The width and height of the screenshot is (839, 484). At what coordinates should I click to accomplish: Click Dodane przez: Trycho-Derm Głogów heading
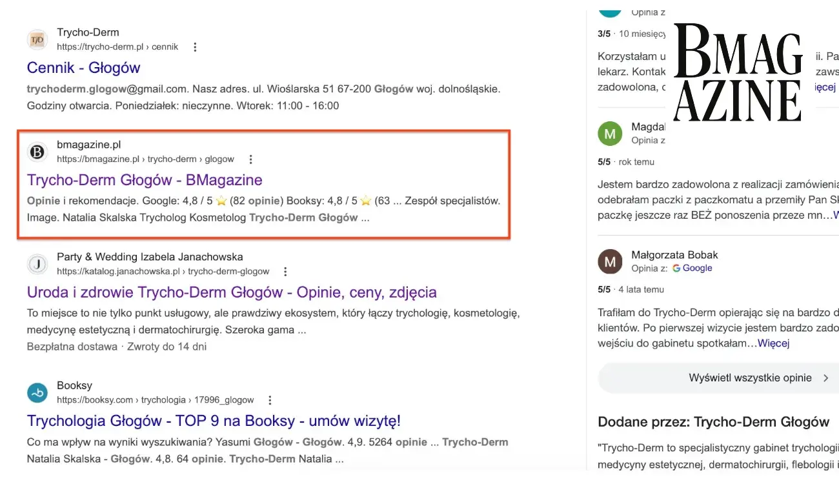(x=713, y=422)
